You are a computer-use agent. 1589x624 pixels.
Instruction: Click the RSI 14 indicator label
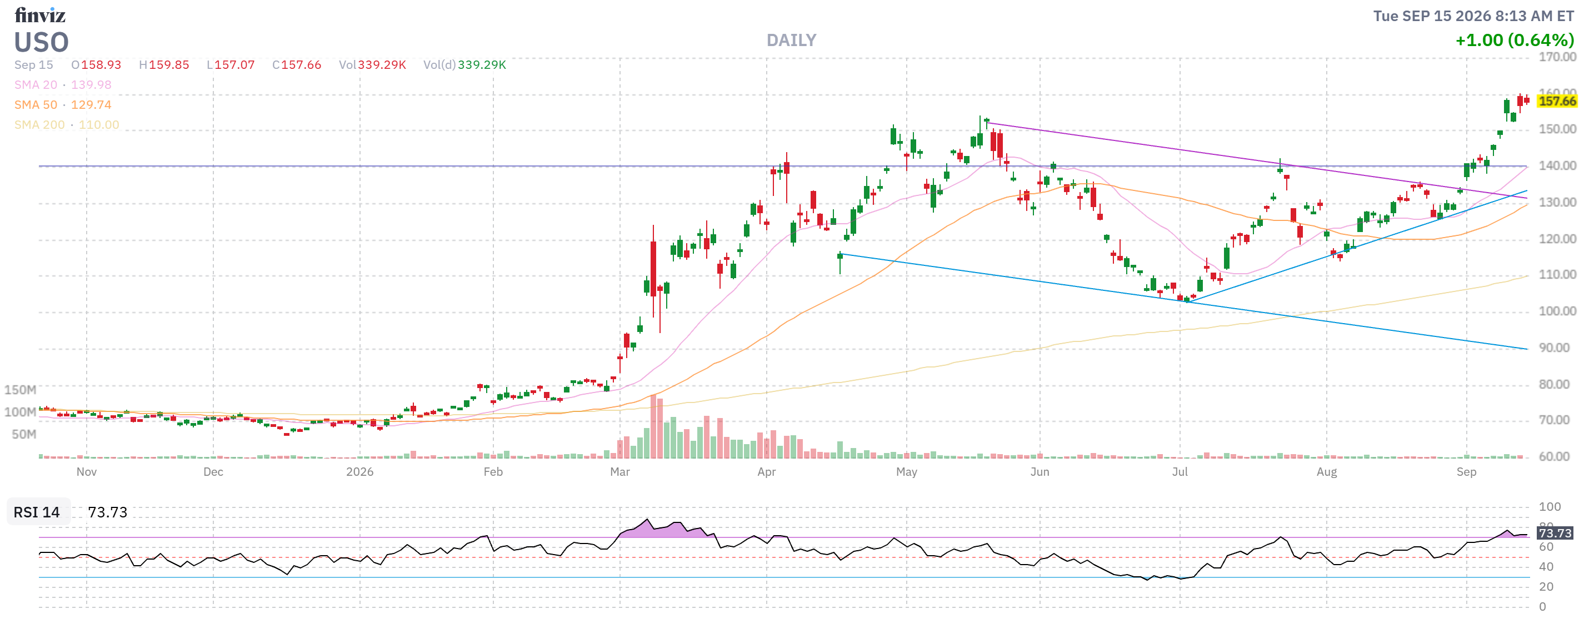37,512
